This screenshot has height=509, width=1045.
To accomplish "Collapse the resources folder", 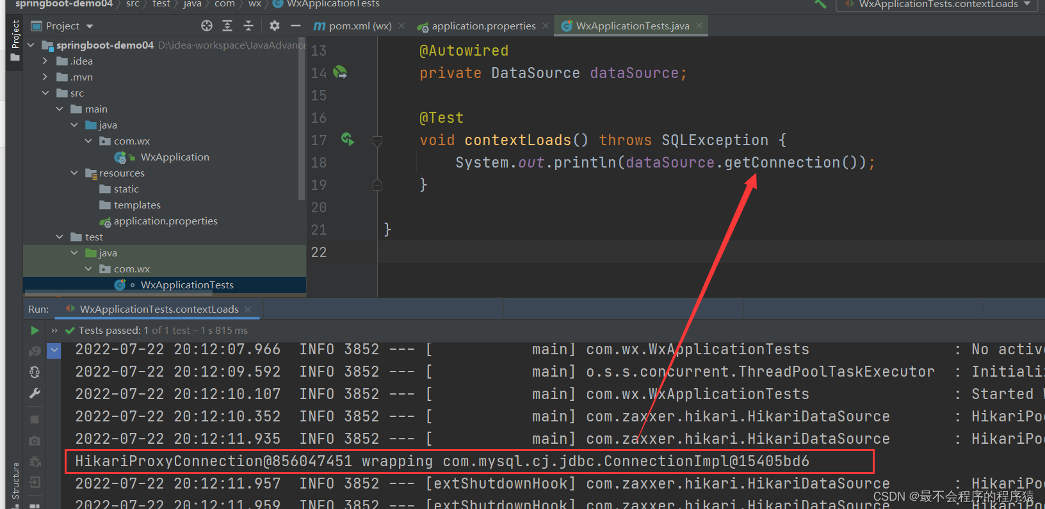I will point(74,173).
